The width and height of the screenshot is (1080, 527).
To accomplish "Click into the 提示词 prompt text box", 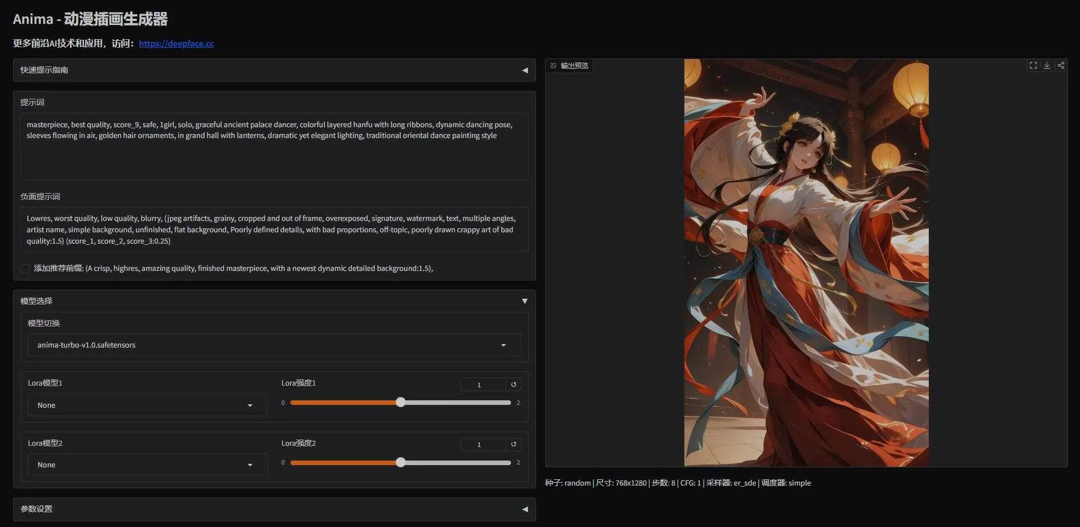I will (274, 147).
